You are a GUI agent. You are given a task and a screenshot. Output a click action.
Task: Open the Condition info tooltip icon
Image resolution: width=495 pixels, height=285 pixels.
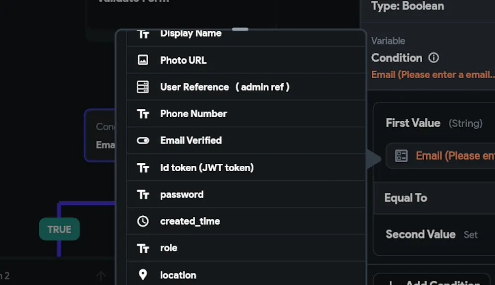(434, 58)
